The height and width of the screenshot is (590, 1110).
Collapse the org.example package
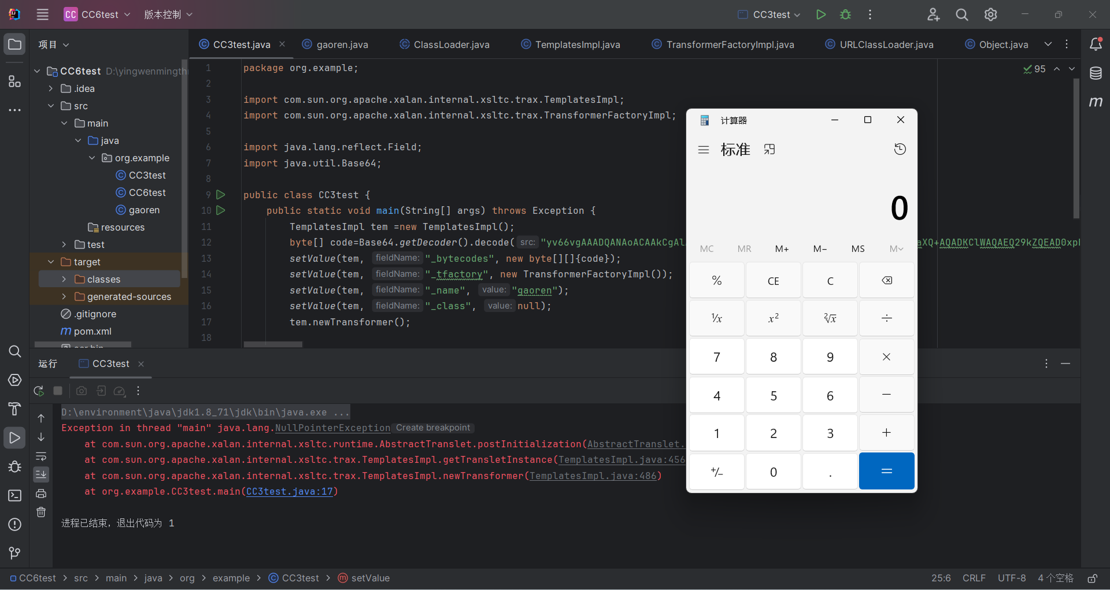tap(92, 158)
